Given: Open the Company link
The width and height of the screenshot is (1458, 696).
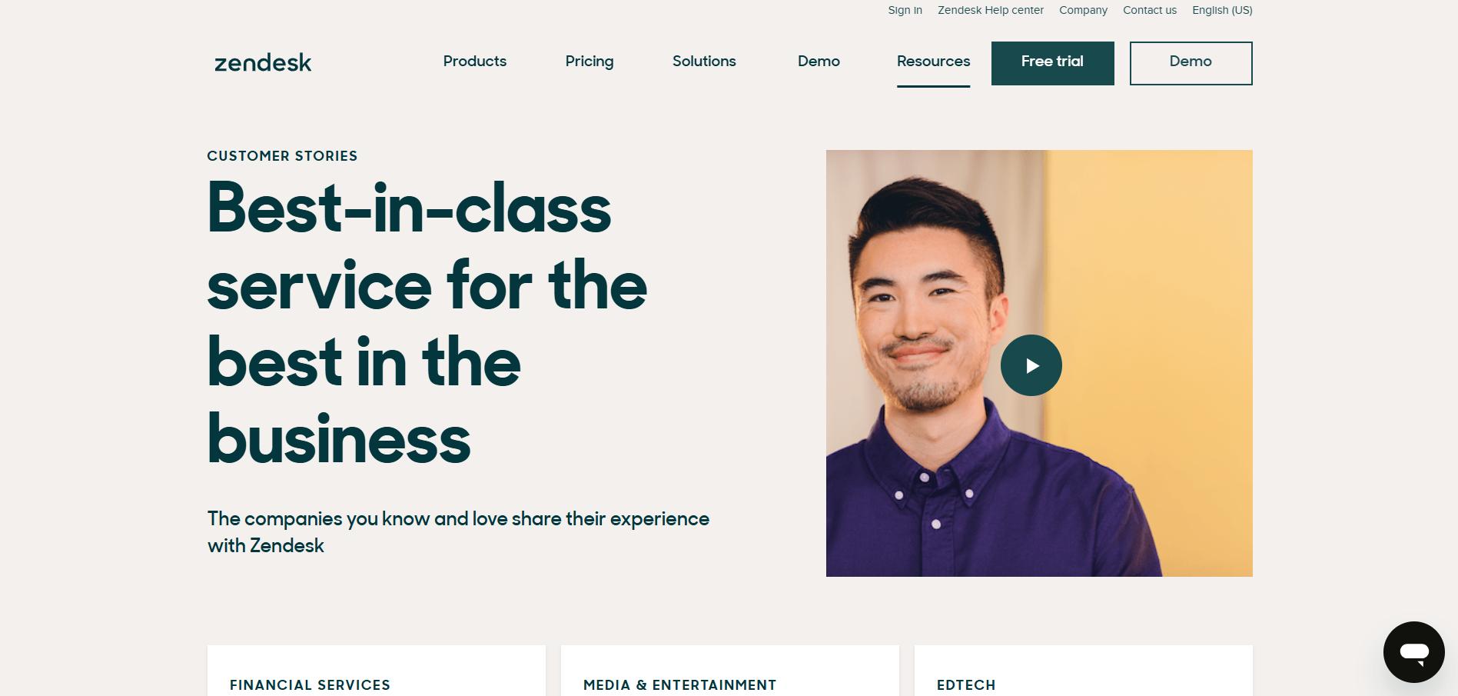Looking at the screenshot, I should point(1083,10).
